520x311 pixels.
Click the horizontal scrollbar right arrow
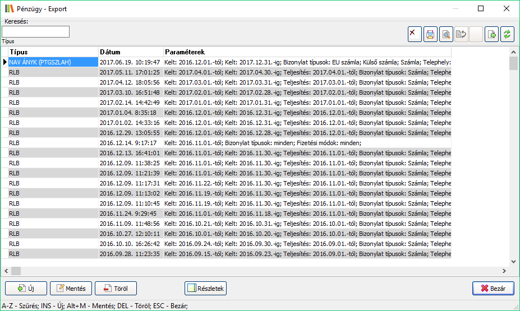[x=504, y=271]
